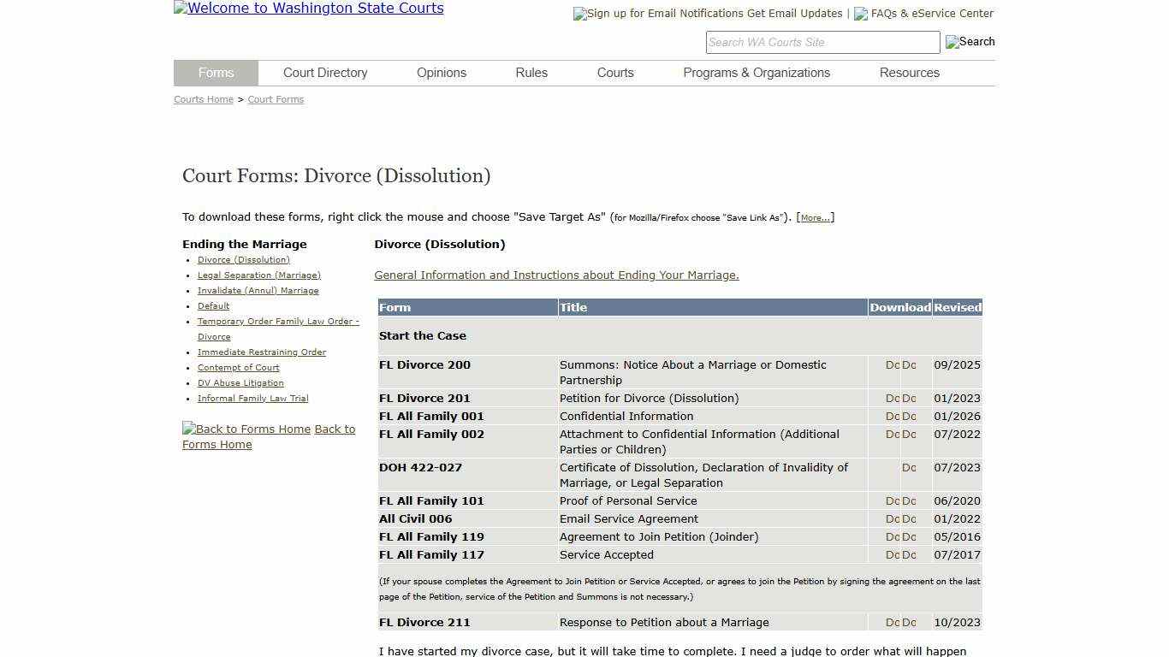Open the Immediate Restraining Order link
Screen dimensions: 1169x657
261,352
